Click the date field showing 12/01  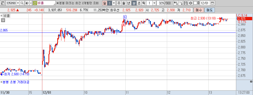(x=205, y=3)
